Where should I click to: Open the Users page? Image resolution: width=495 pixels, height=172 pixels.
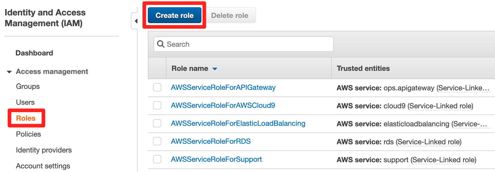[25, 102]
